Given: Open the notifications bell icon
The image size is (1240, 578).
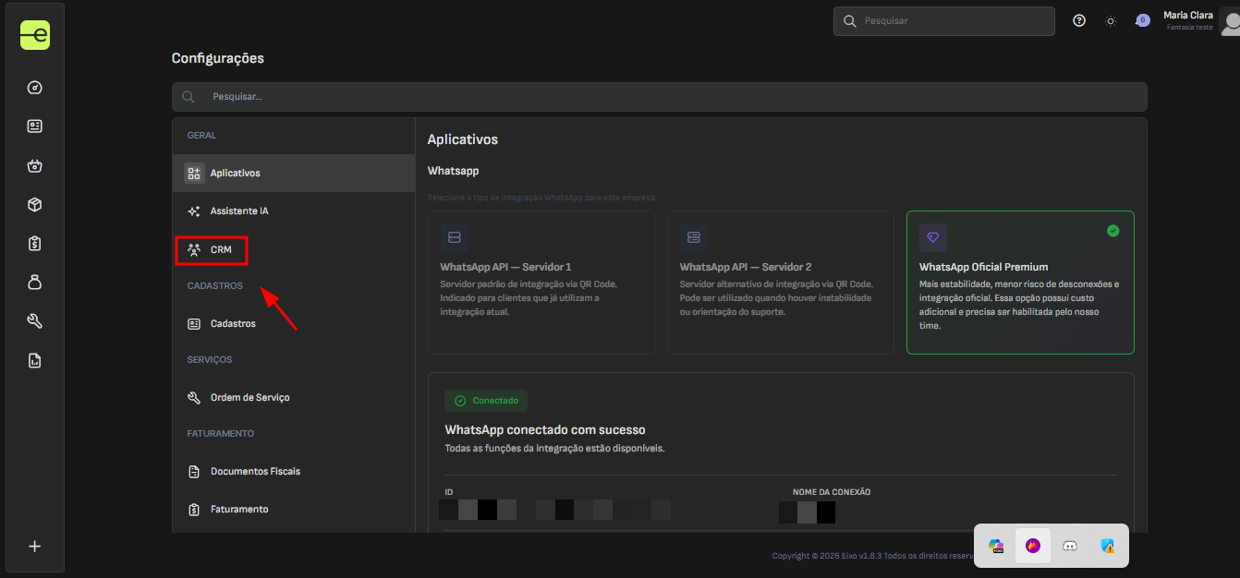Looking at the screenshot, I should coord(1143,20).
